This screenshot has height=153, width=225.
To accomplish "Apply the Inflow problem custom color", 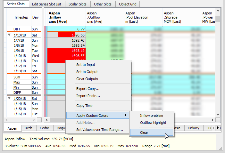I will click(151, 116).
